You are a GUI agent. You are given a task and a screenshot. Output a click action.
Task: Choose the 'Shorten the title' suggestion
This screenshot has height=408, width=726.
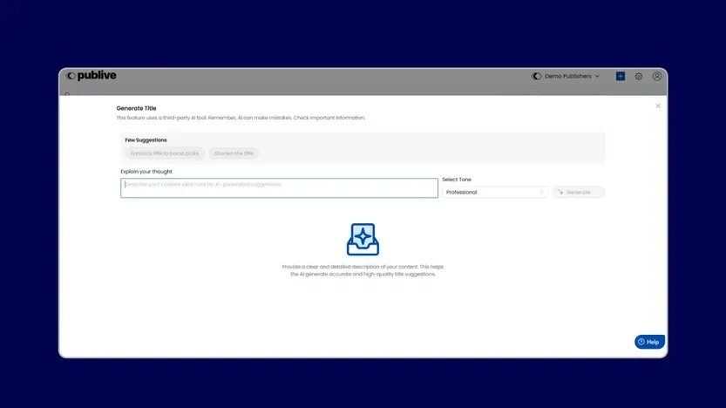(x=234, y=153)
